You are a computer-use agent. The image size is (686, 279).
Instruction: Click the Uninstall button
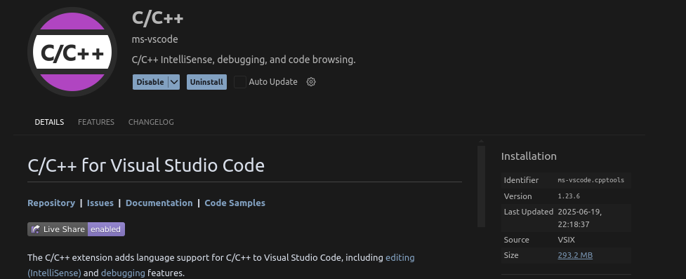coord(206,82)
